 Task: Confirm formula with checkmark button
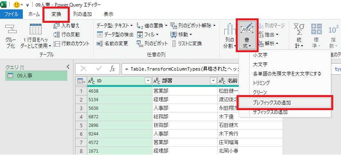point(99,69)
